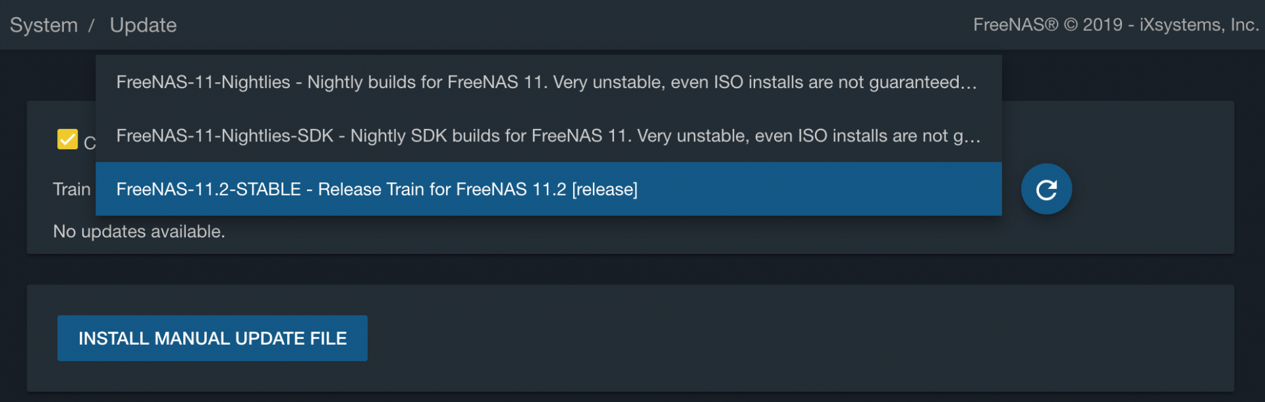Click the circular refresh trains icon
The image size is (1265, 402).
click(1046, 189)
